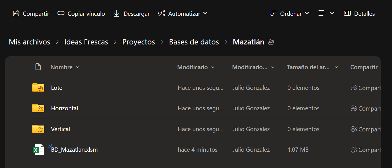Click the Excel icon for BD_Mazatlan.xlsm
392x168 pixels.
[x=38, y=150]
